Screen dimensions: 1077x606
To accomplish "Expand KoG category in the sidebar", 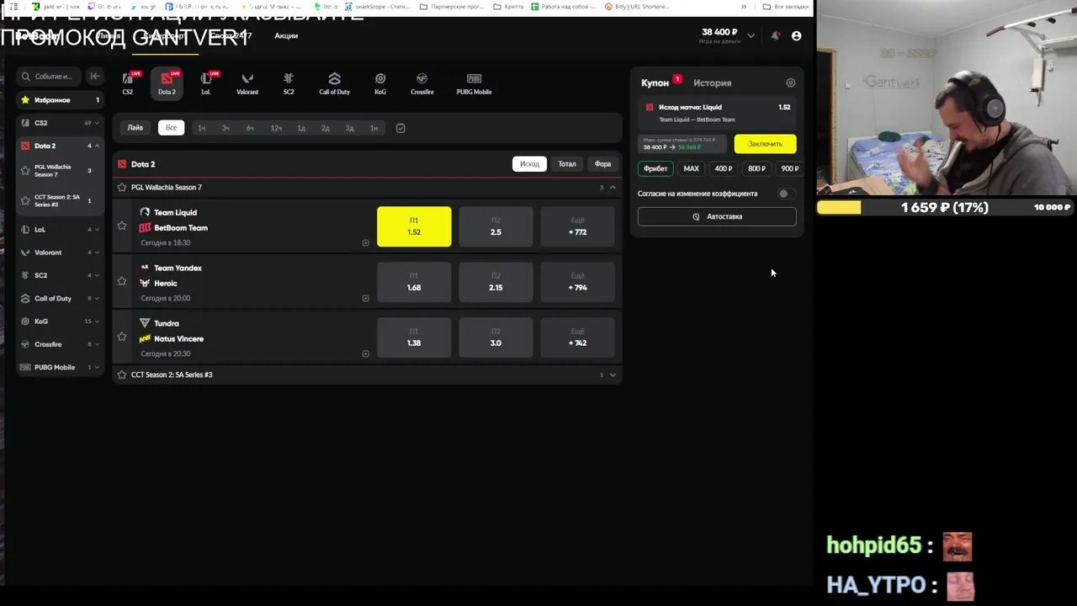I will pyautogui.click(x=97, y=321).
